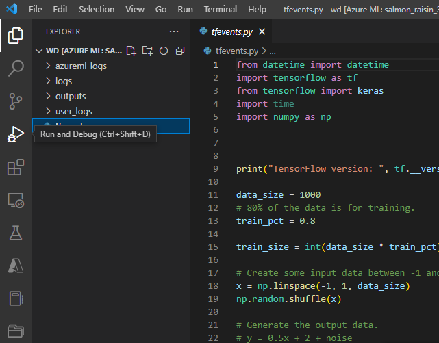The width and height of the screenshot is (439, 343).
Task: Click tfevents.py in the breadcrumb bar
Action: [x=236, y=51]
